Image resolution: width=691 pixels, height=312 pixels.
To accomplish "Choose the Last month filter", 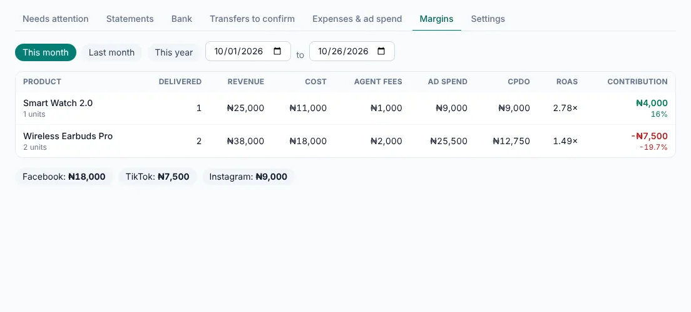I will 111,52.
